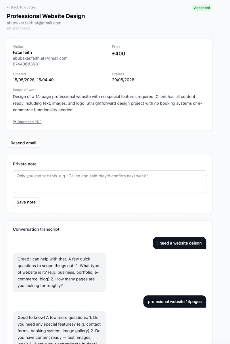Click the back arrow icon near Back to quotes
Image resolution: width=230 pixels, height=344 pixels.
[x=8, y=7]
